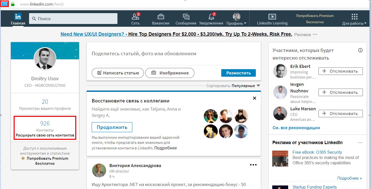The width and height of the screenshot is (371, 189).
Task: Follow Luke Marson with Отслеживать button
Action: [x=340, y=114]
